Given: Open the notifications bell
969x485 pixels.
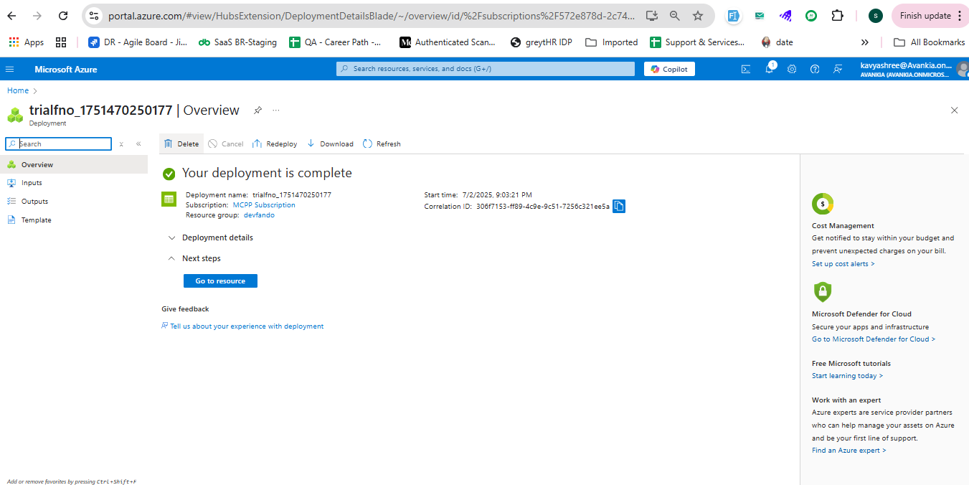Looking at the screenshot, I should 769,70.
